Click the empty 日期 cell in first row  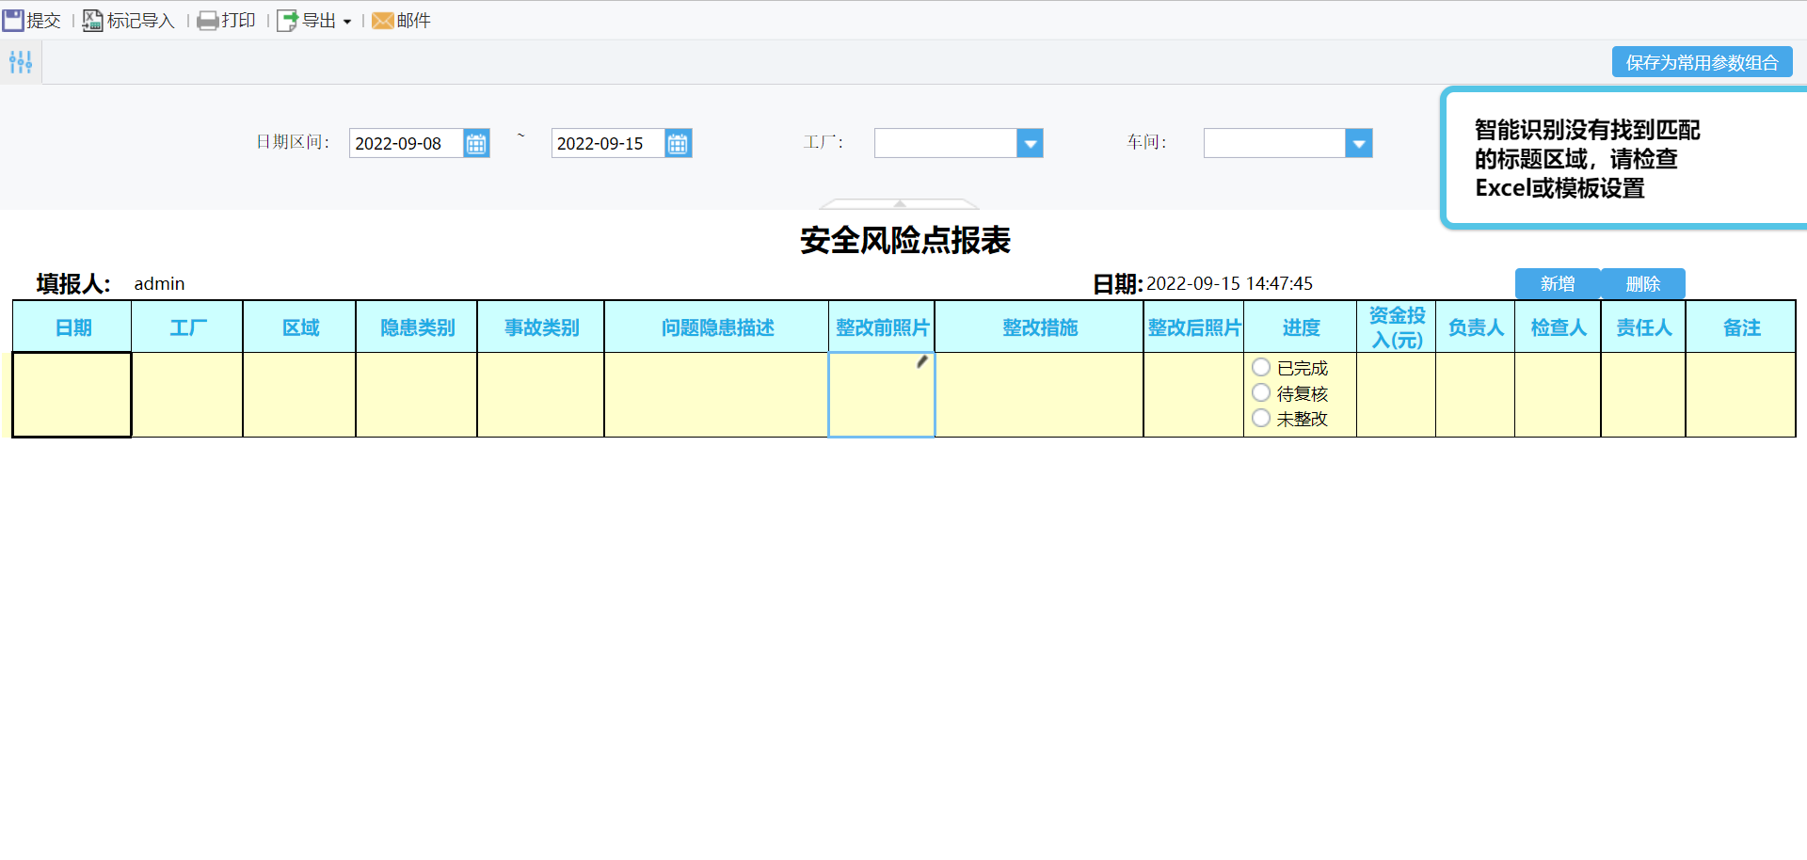(x=72, y=394)
